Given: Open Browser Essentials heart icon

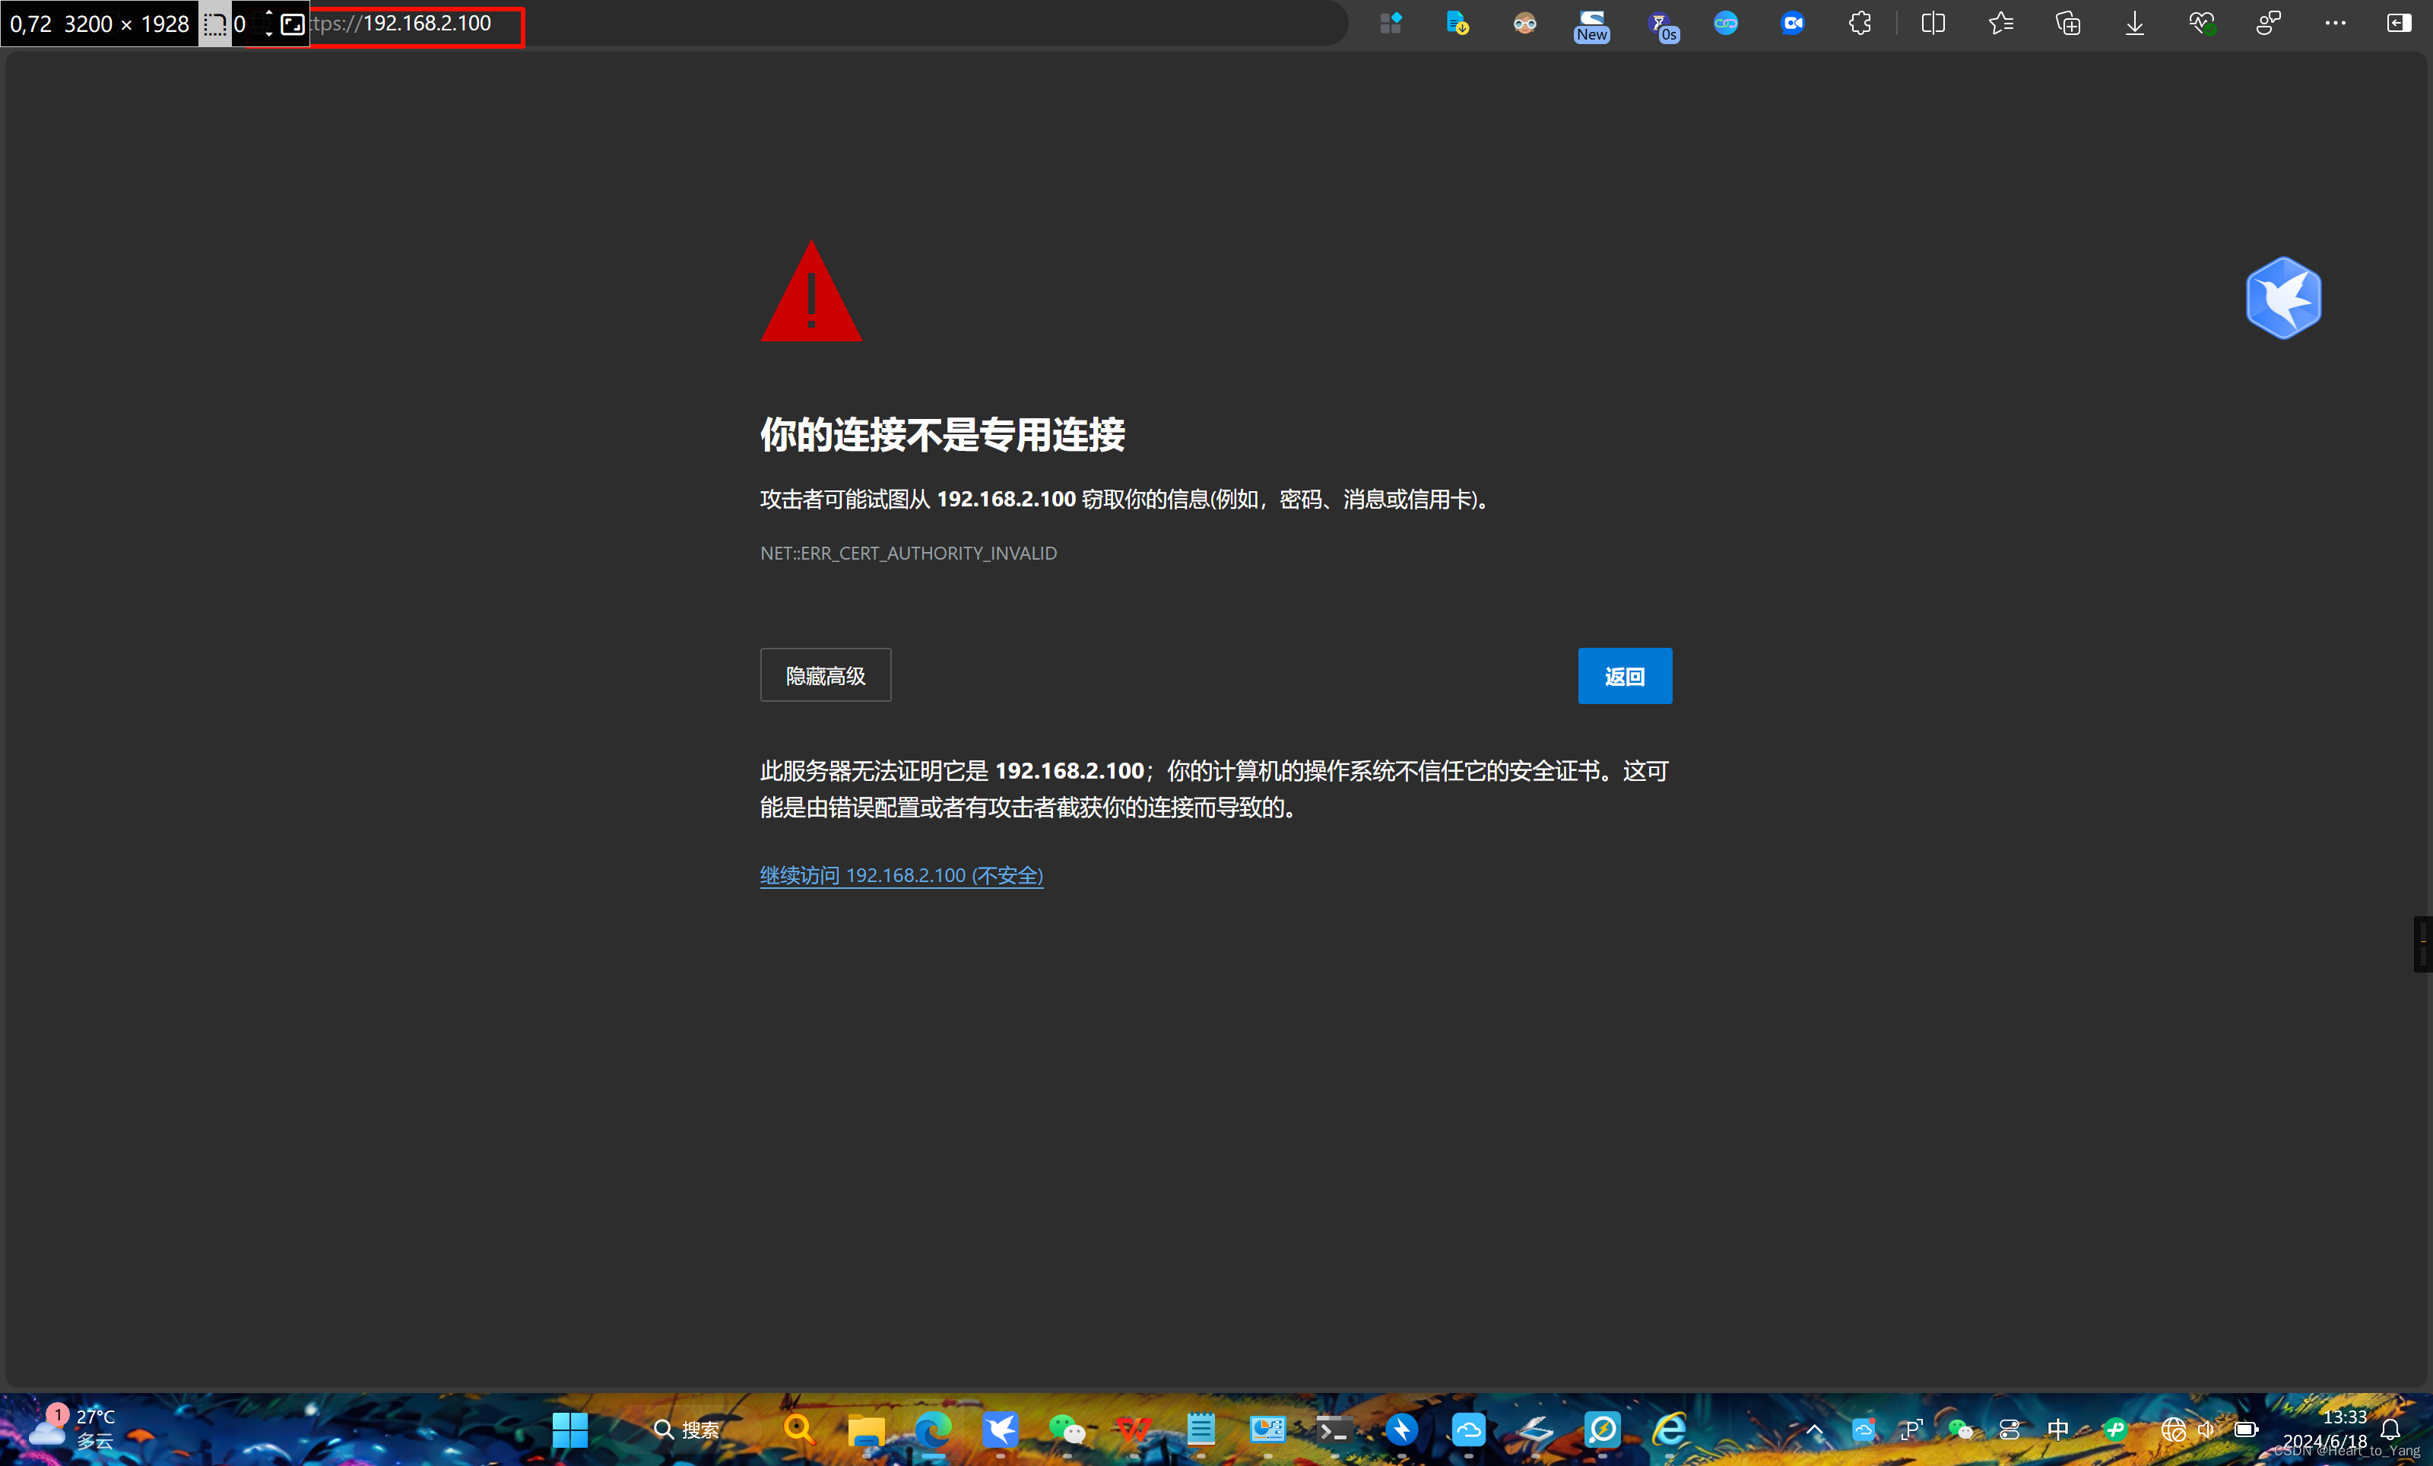Looking at the screenshot, I should tap(2201, 23).
